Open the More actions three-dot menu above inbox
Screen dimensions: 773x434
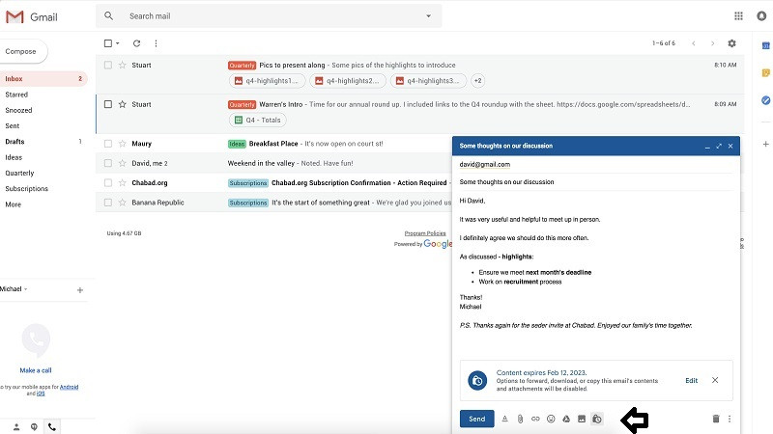click(x=156, y=43)
